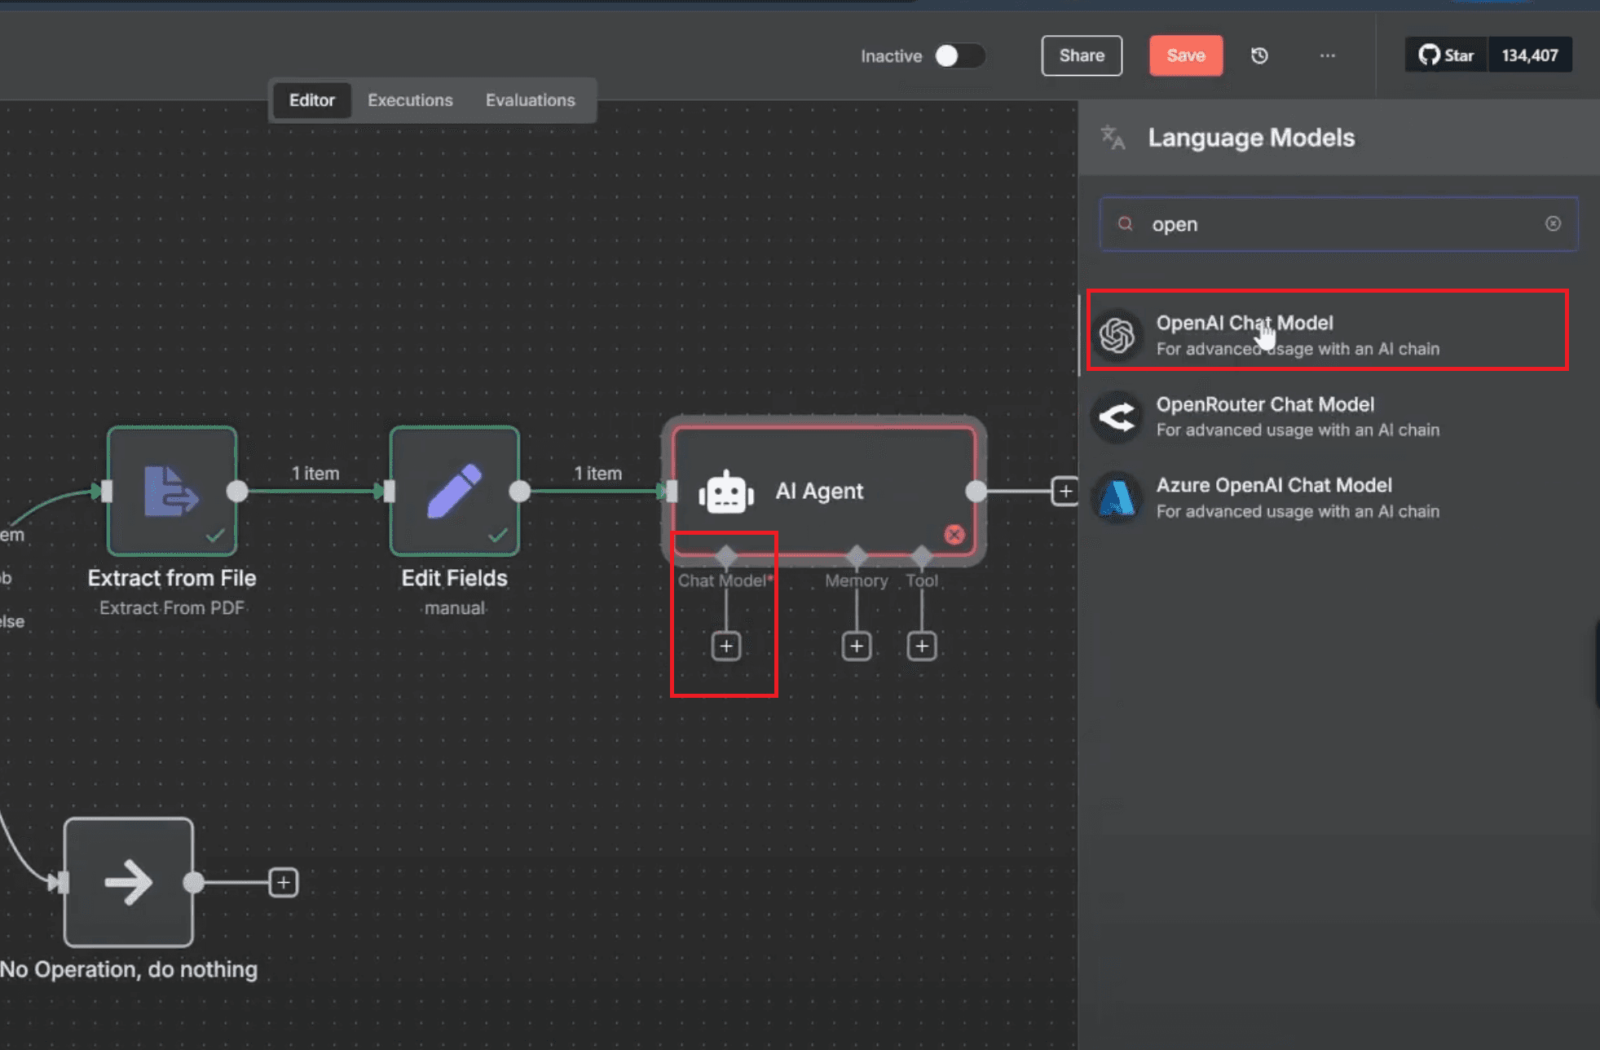Select Azure OpenAI Chat Model from the list
The width and height of the screenshot is (1600, 1050).
(x=1328, y=497)
